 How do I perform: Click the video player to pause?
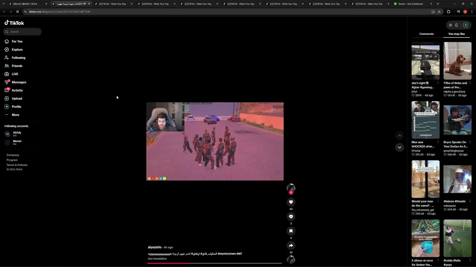click(x=215, y=141)
